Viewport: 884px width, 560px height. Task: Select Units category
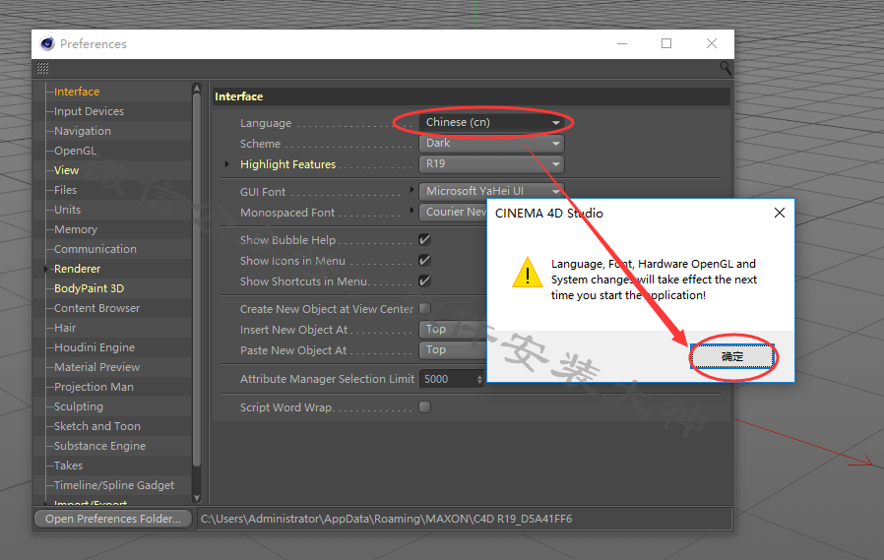tap(67, 210)
